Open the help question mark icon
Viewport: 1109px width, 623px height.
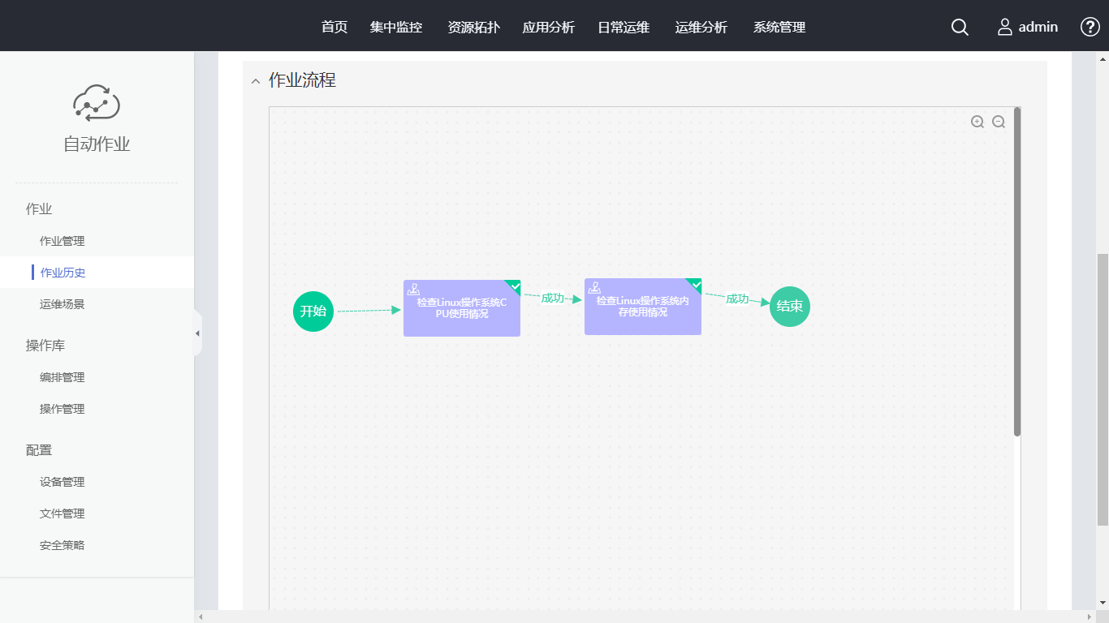1090,27
